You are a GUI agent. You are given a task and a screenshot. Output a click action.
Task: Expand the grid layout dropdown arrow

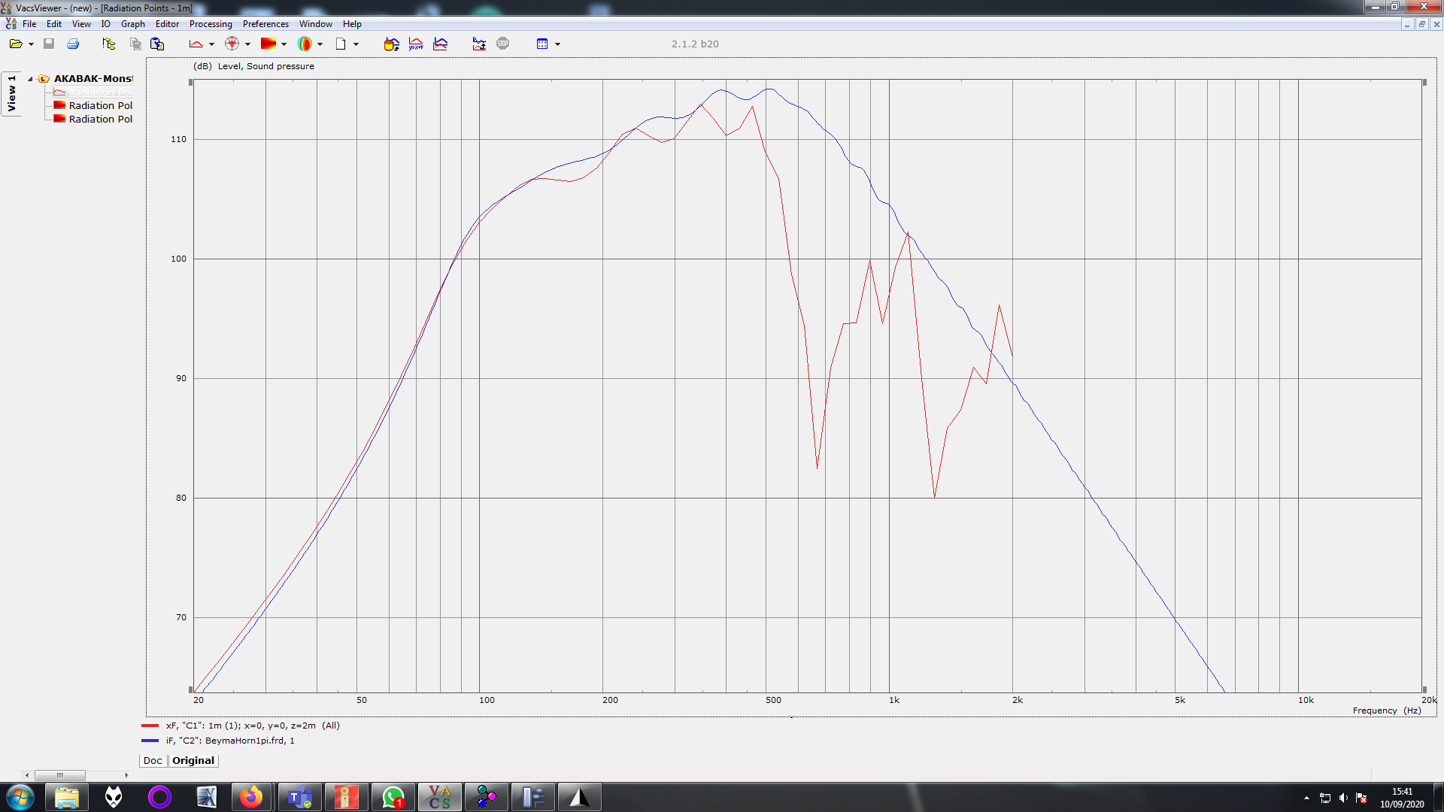(x=557, y=44)
